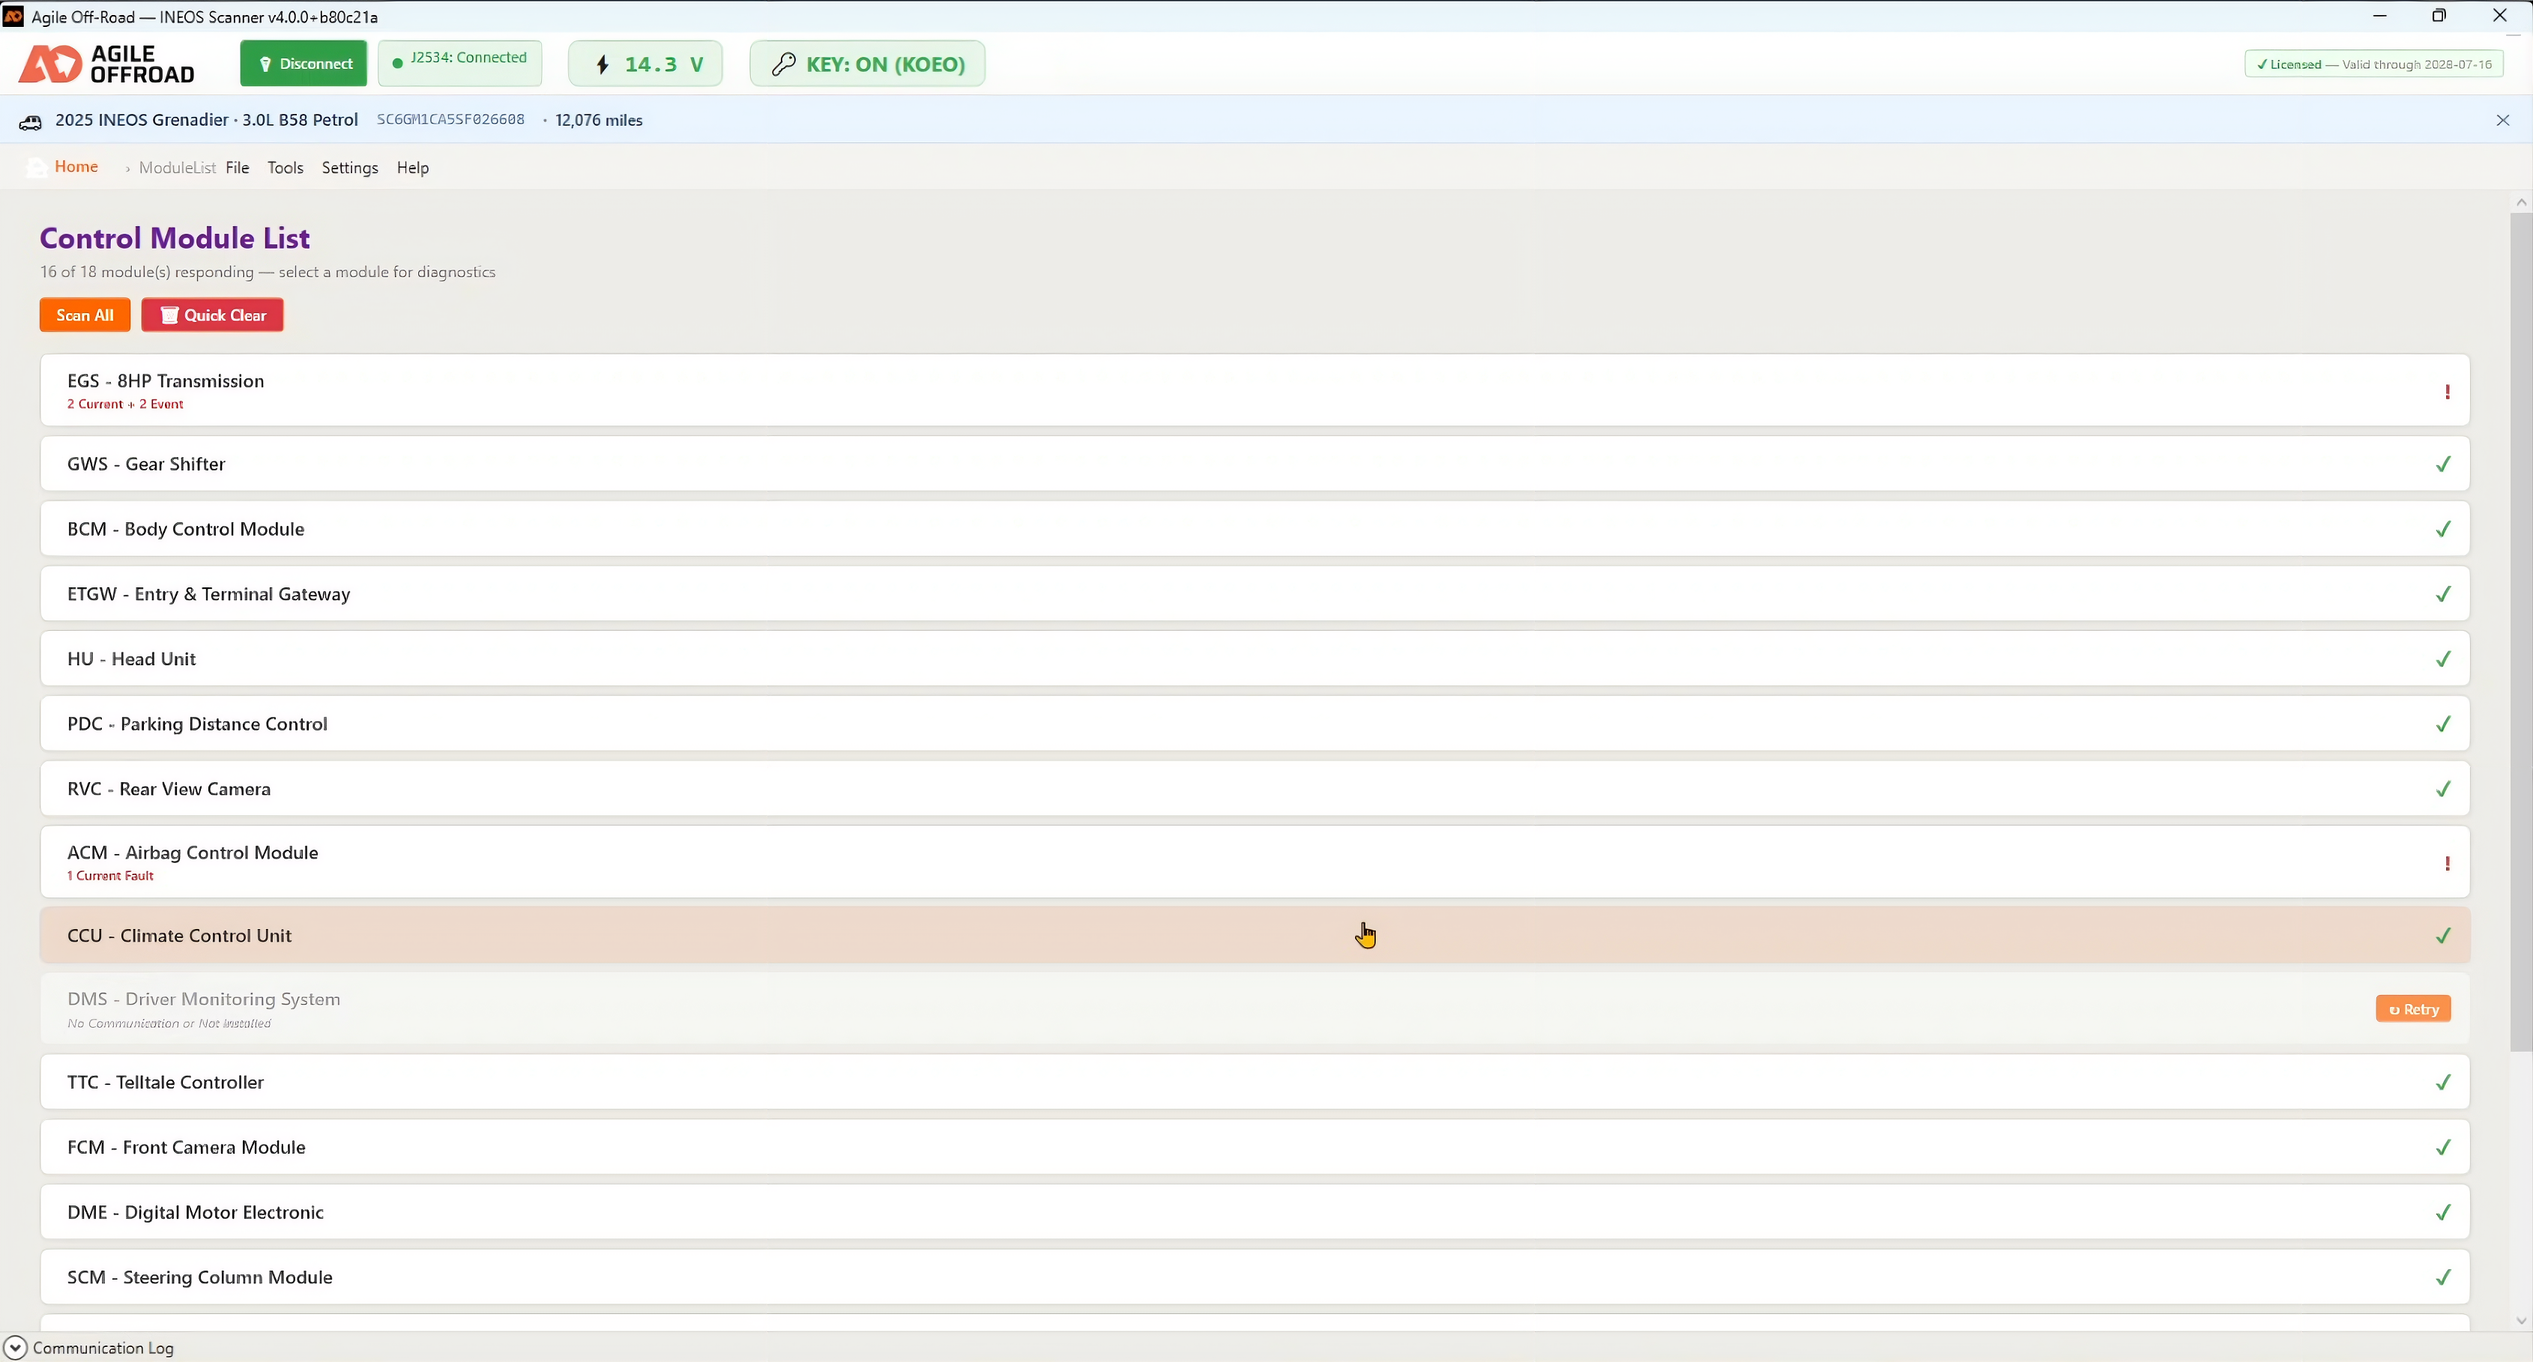Click the green checkmark on CCU row

(2444, 936)
